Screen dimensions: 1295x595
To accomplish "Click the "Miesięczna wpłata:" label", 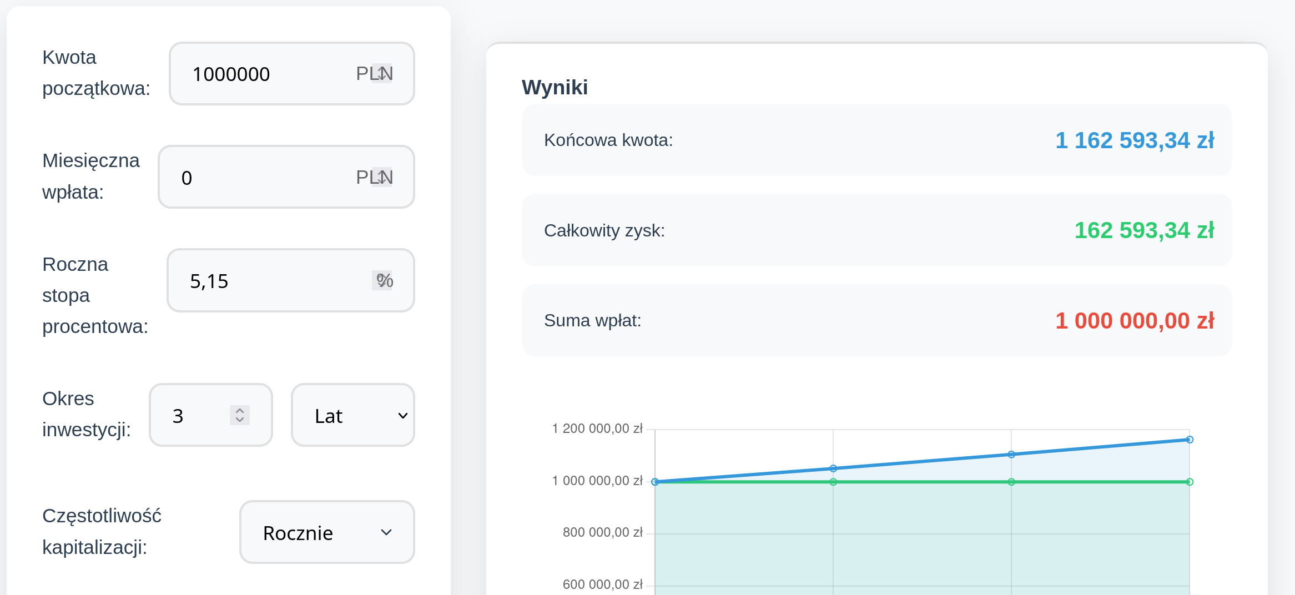I will (x=90, y=177).
